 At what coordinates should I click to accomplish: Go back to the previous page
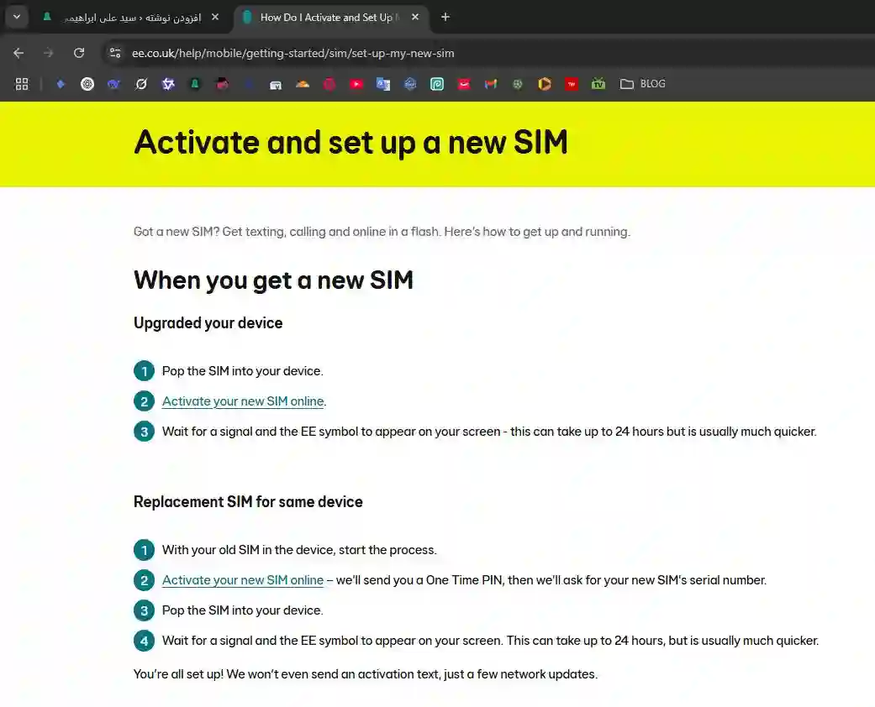tap(18, 53)
